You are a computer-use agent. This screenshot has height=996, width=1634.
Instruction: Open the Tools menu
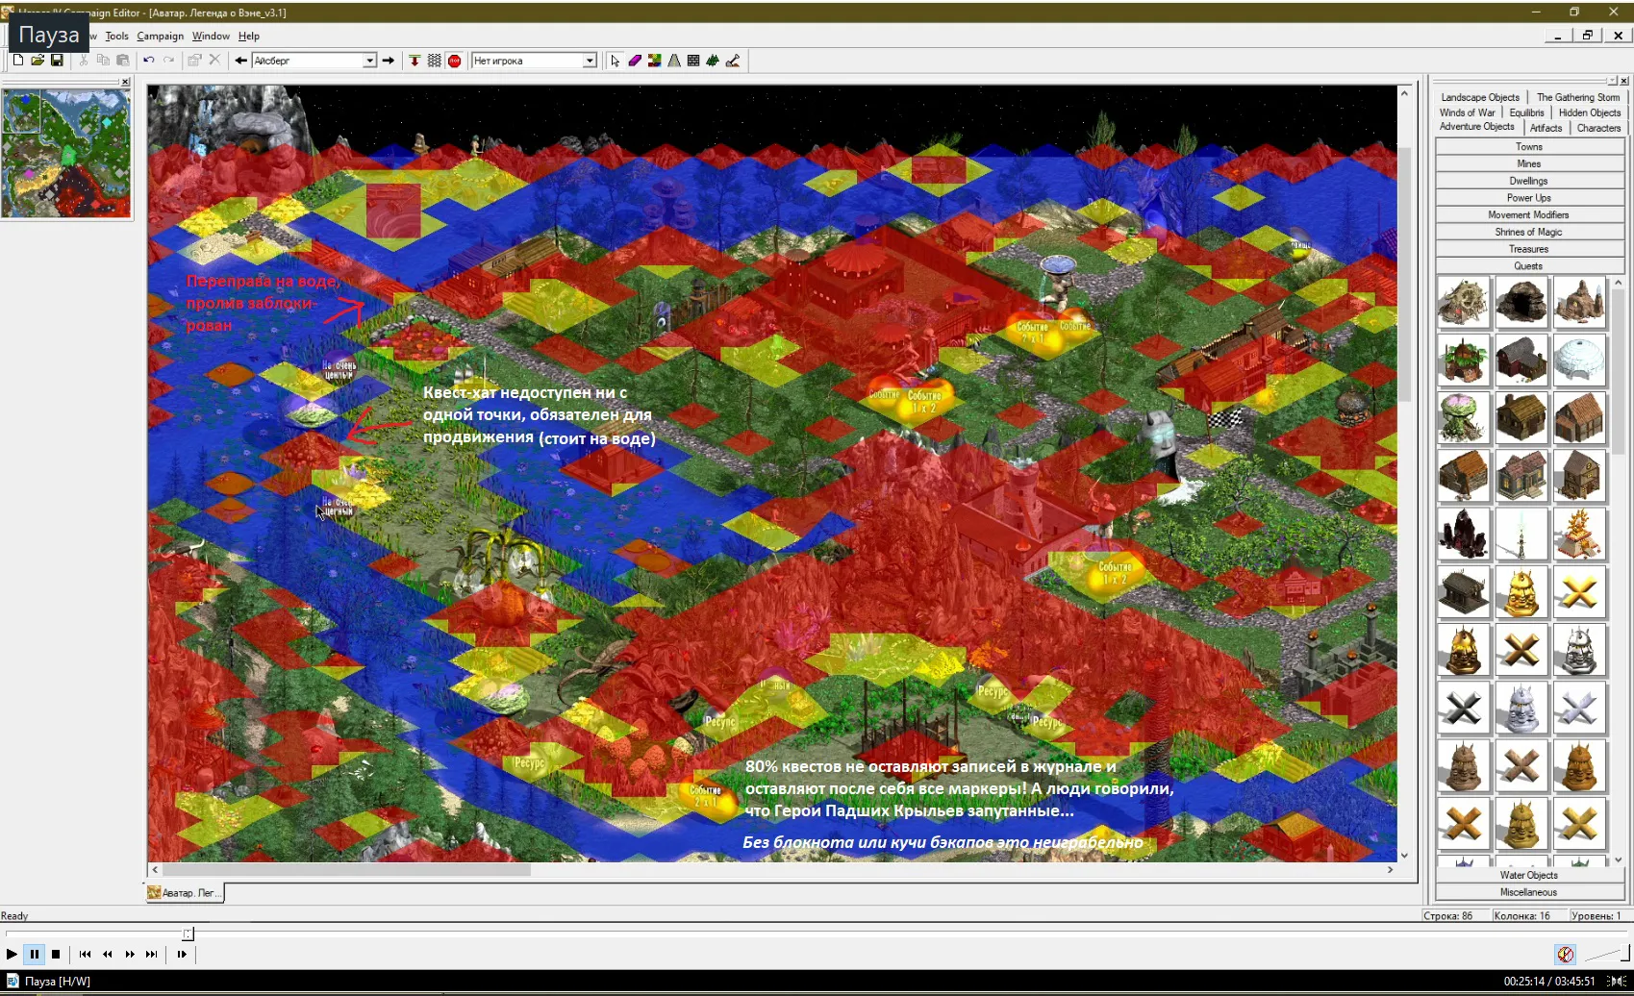click(x=116, y=36)
